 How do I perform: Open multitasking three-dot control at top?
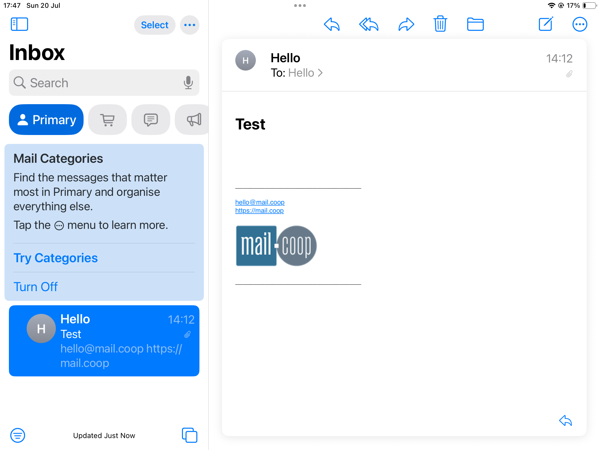300,6
